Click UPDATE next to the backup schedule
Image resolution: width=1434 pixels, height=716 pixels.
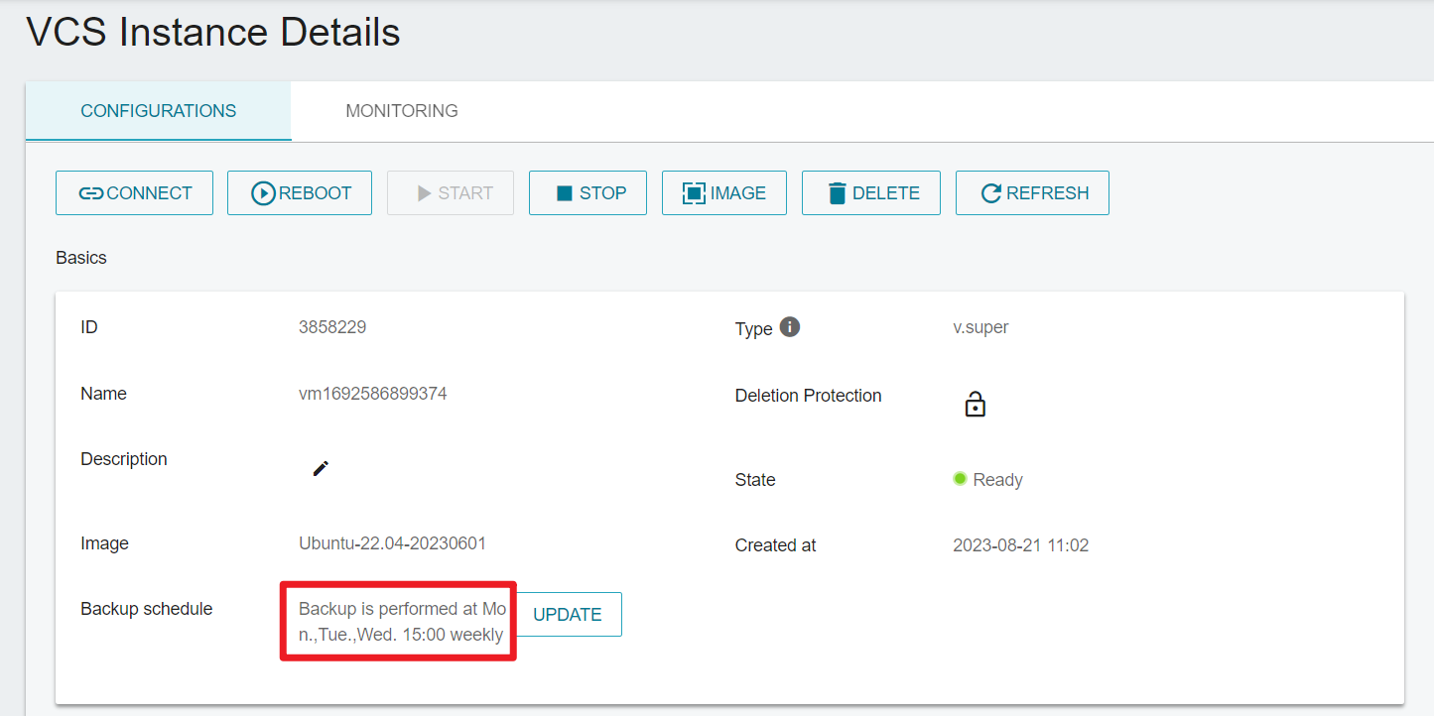(568, 615)
